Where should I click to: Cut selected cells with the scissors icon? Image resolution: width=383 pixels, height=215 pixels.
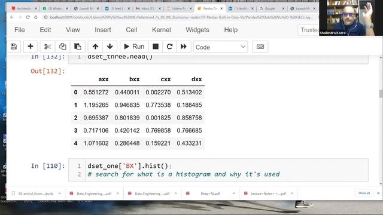(x=48, y=47)
